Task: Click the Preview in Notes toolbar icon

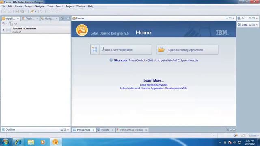Action: [x=17, y=11]
